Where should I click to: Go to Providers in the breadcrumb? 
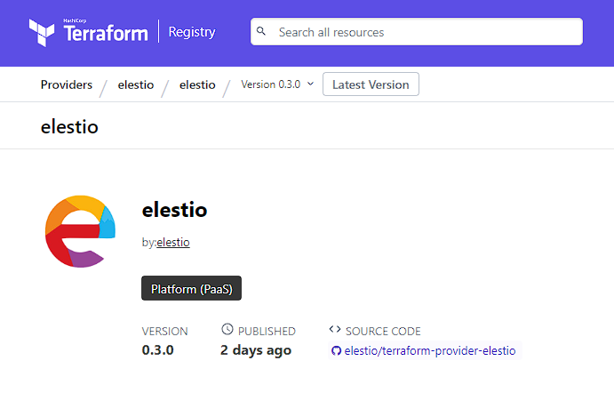[67, 84]
